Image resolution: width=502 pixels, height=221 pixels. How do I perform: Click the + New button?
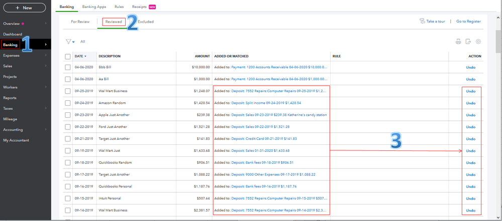coord(24,8)
